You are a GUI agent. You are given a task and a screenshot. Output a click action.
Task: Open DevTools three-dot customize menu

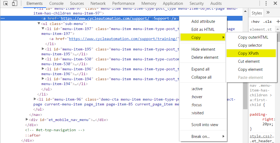tap(266, 3)
